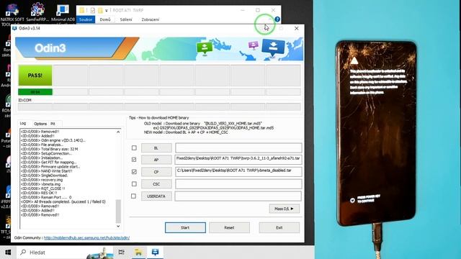The width and height of the screenshot is (461, 259).
Task: Click the BL file select button
Action: coord(156,147)
